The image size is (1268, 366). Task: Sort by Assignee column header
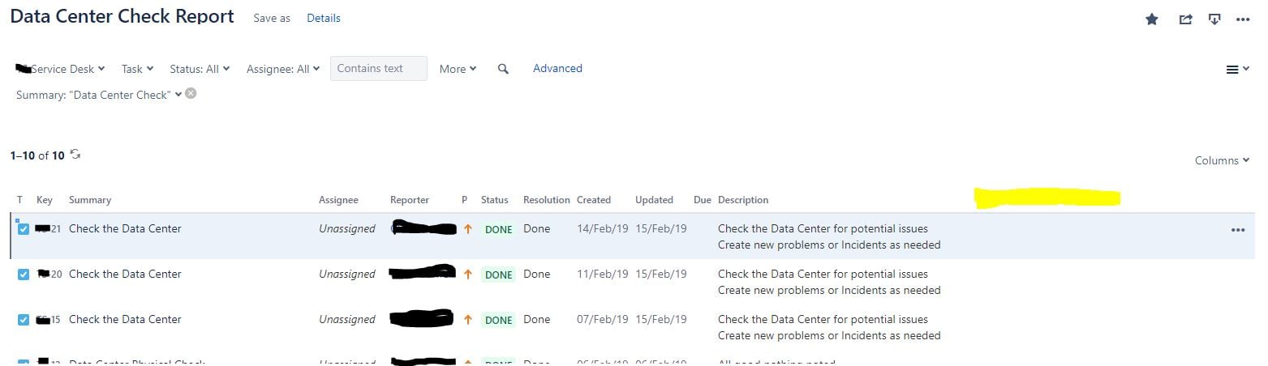[338, 200]
